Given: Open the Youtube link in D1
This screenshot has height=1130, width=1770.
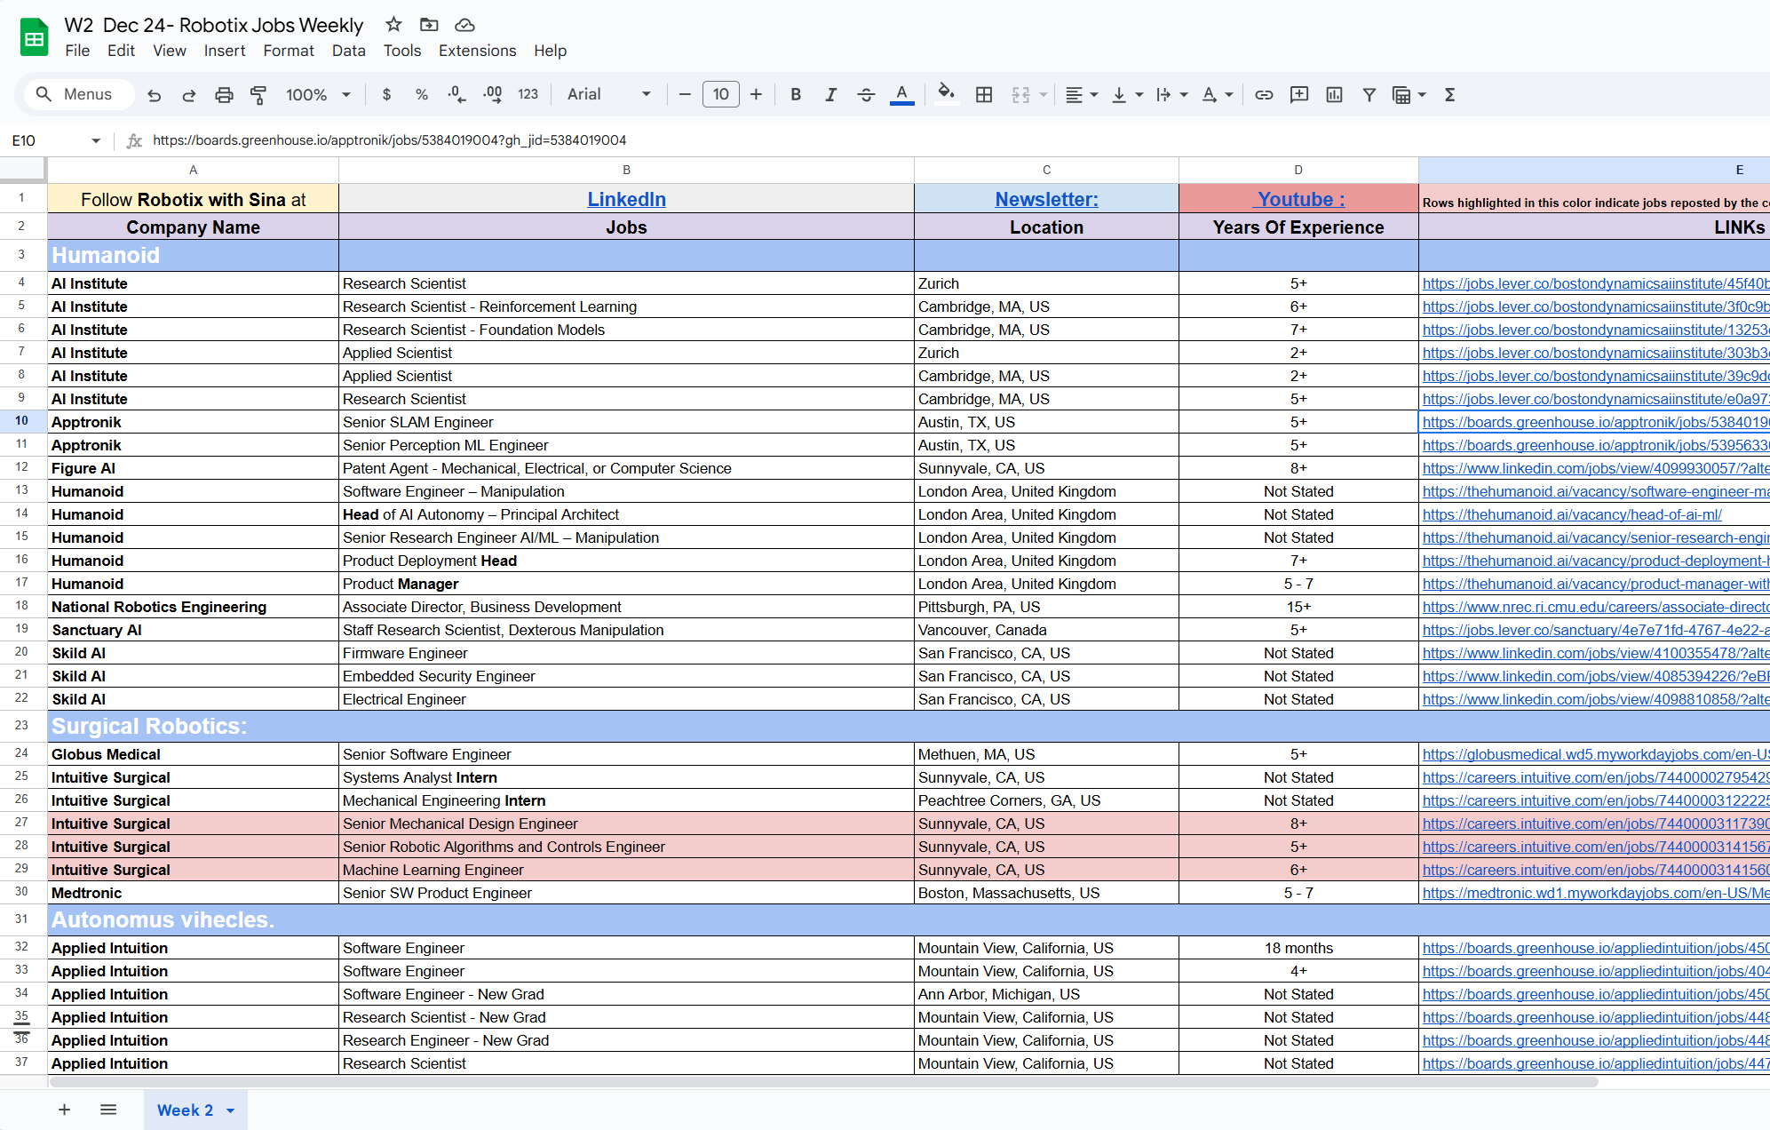Looking at the screenshot, I should pos(1298,199).
